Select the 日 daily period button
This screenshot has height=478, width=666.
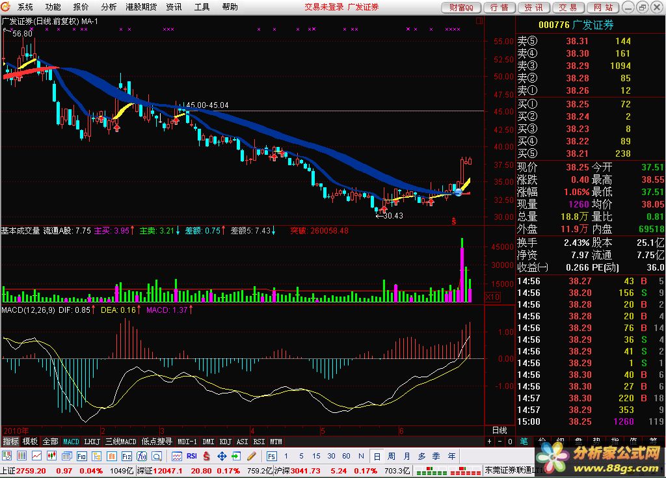coord(377,457)
